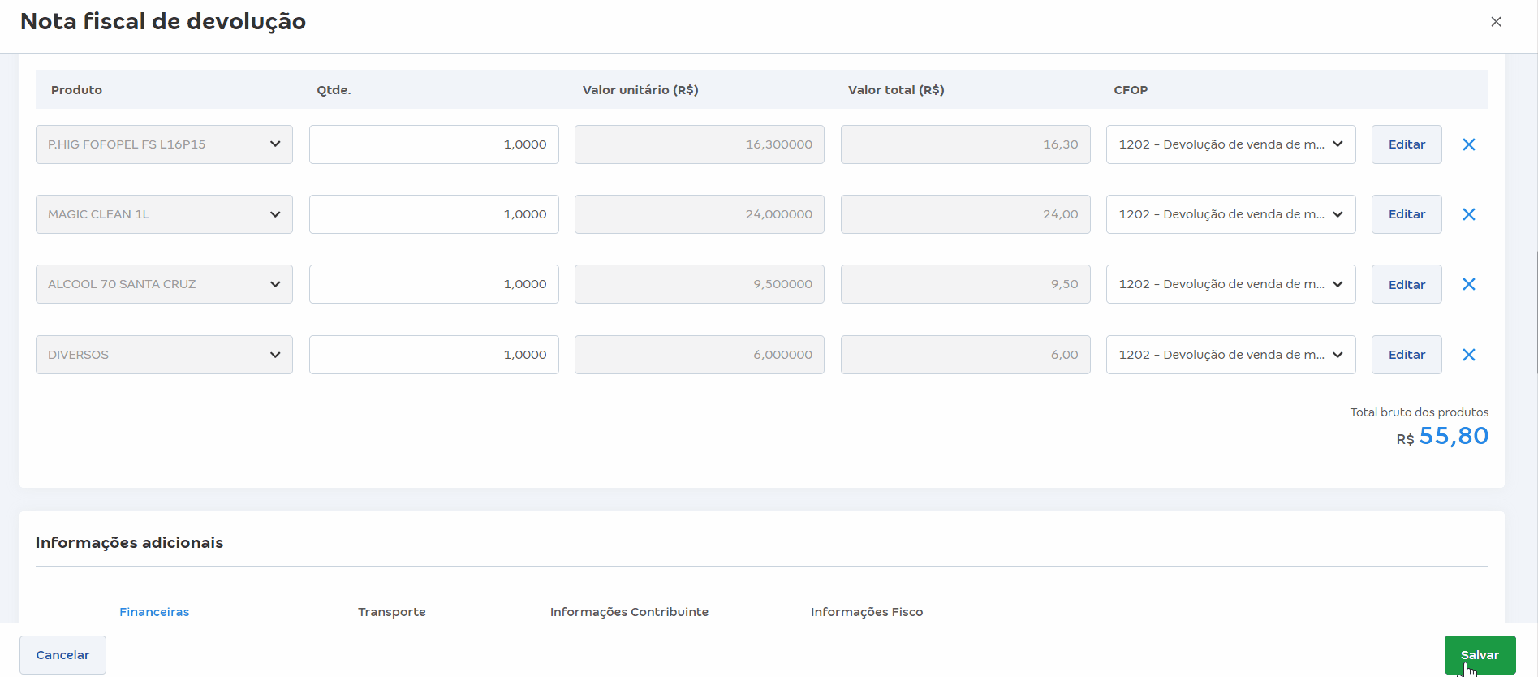This screenshot has width=1538, height=677.
Task: Delete the MAGIC CLEAN 1L product row
Action: [x=1468, y=214]
